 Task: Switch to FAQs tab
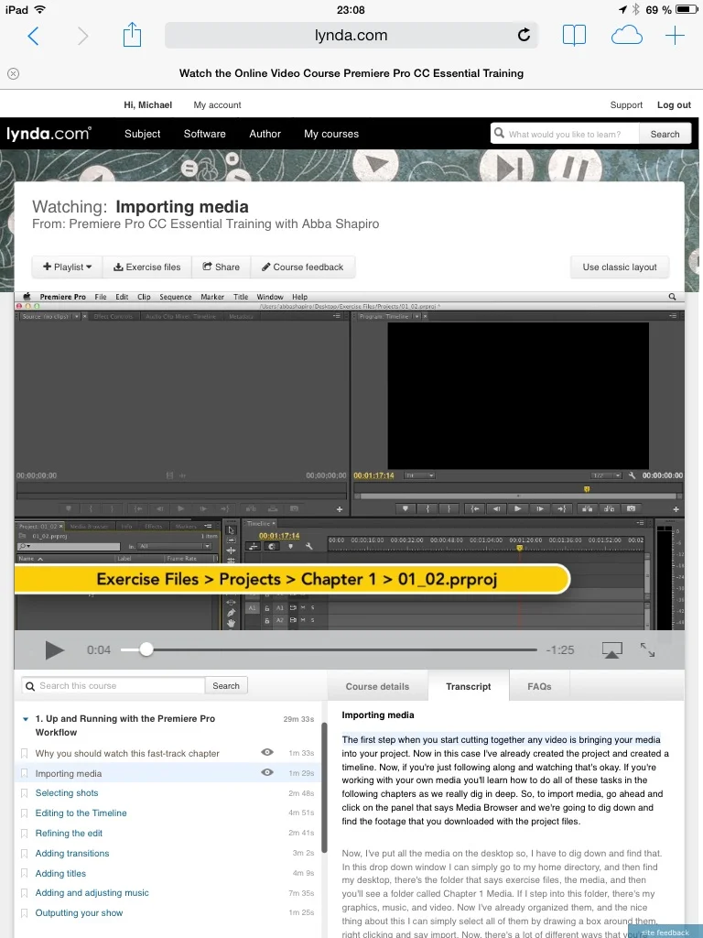click(x=539, y=686)
